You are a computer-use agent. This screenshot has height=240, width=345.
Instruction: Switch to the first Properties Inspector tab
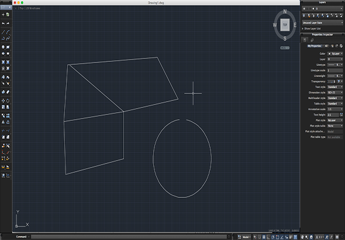pos(305,40)
